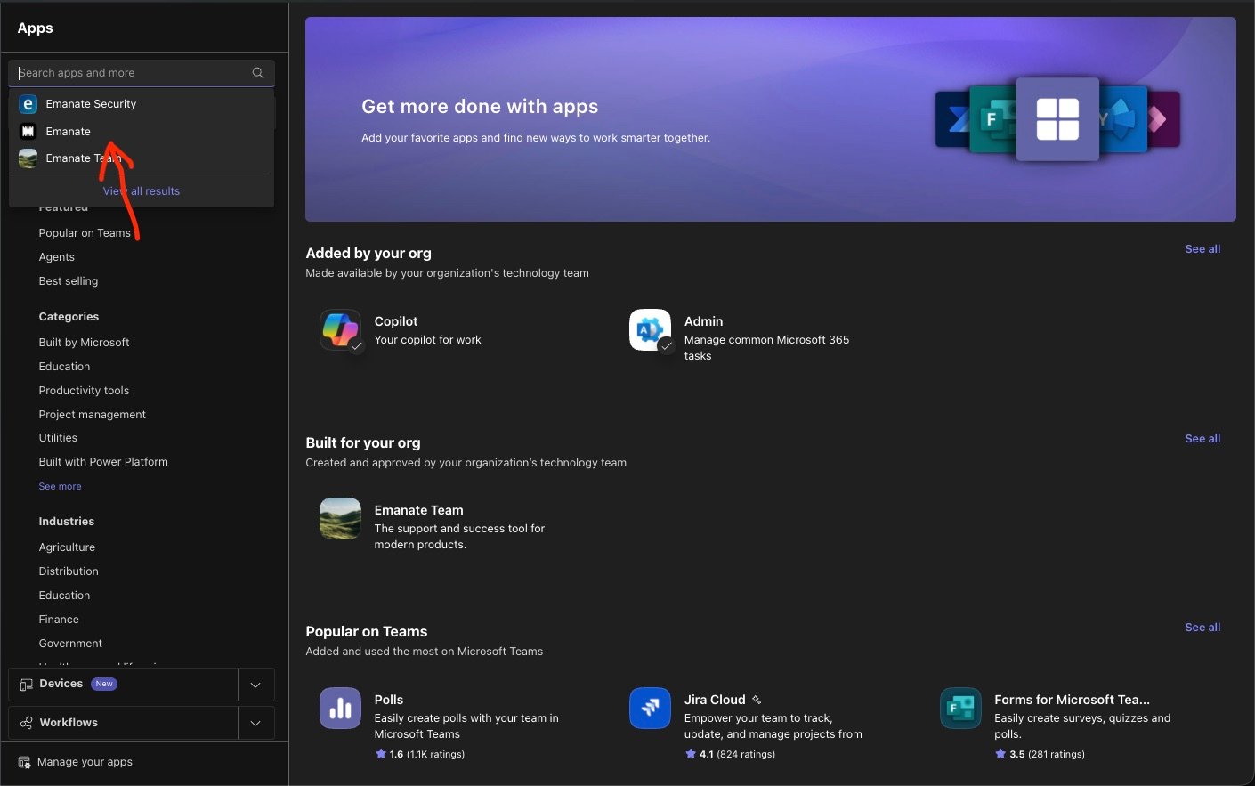The height and width of the screenshot is (786, 1255).
Task: Select Education under Industries
Action: tap(64, 596)
